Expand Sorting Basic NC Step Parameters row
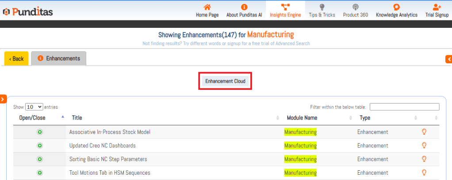 pos(39,159)
